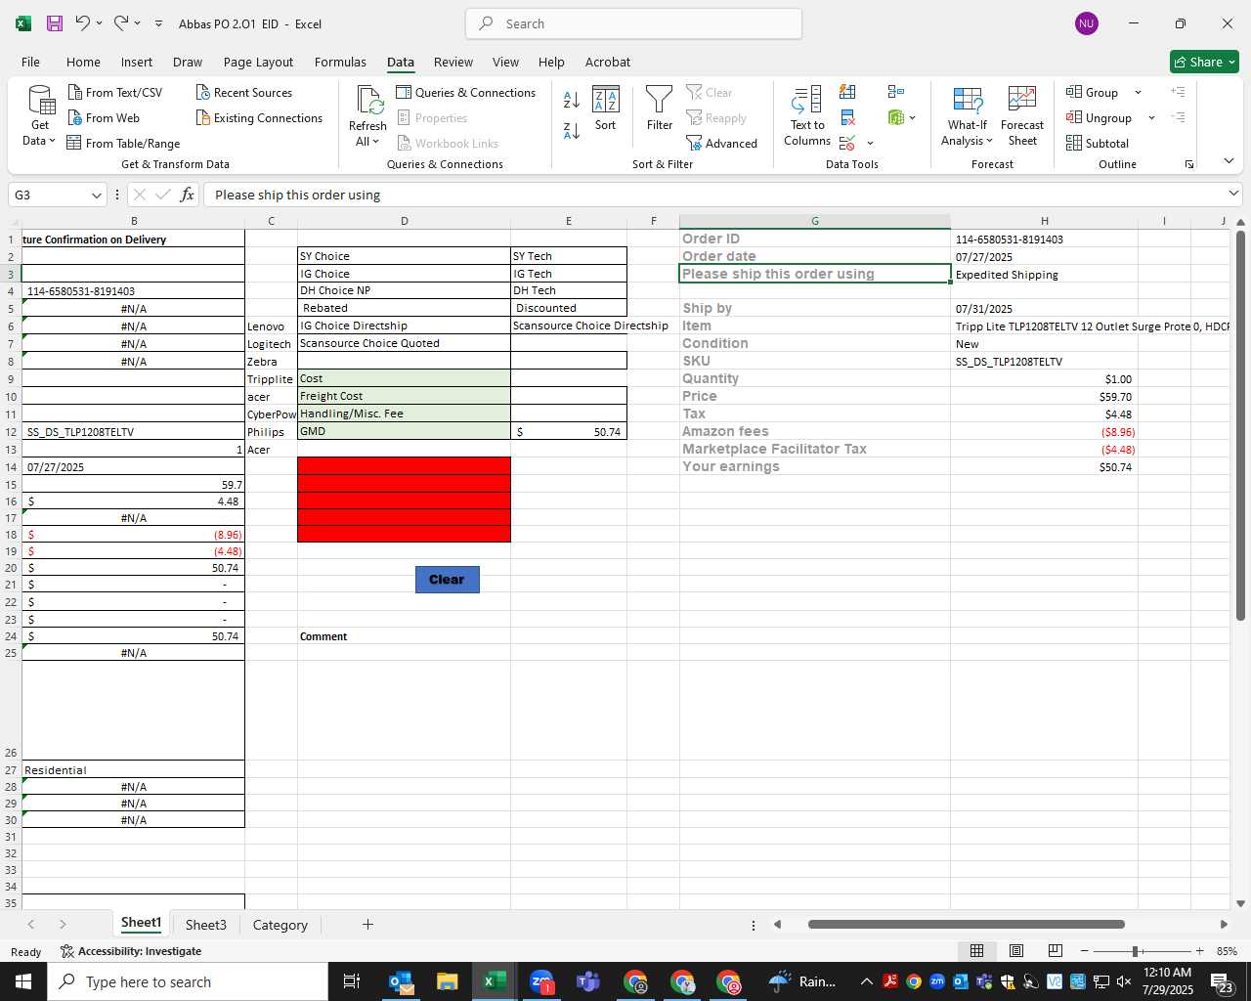Sort A to Z ascending
This screenshot has width=1251, height=1001.
tap(572, 99)
